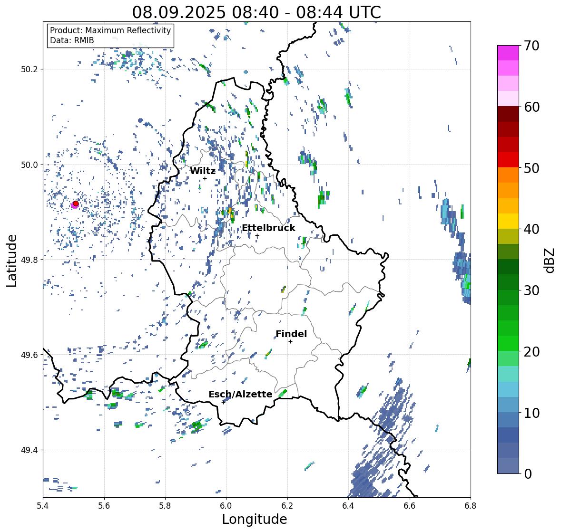Click the bright green colorbar segment above 20

pyautogui.click(x=508, y=343)
